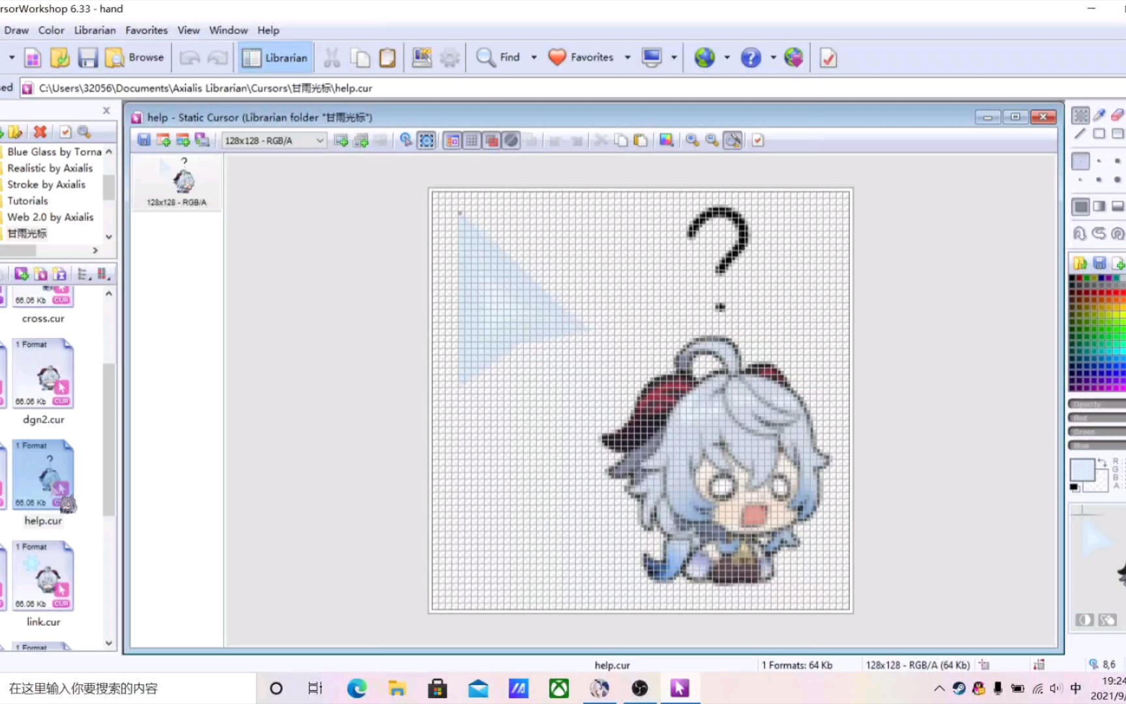Click zoom out magnifier in editor toolbar
The height and width of the screenshot is (704, 1126).
click(712, 140)
